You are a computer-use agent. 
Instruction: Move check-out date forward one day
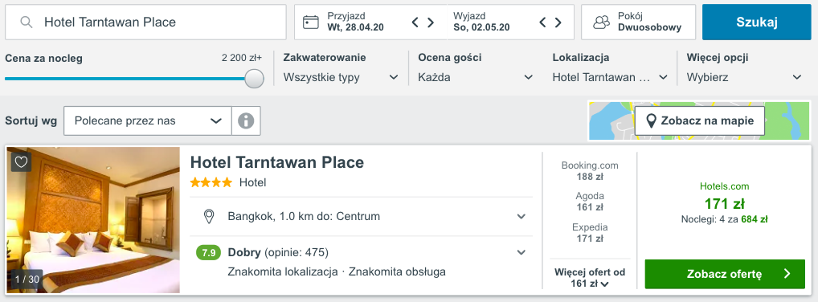click(558, 22)
